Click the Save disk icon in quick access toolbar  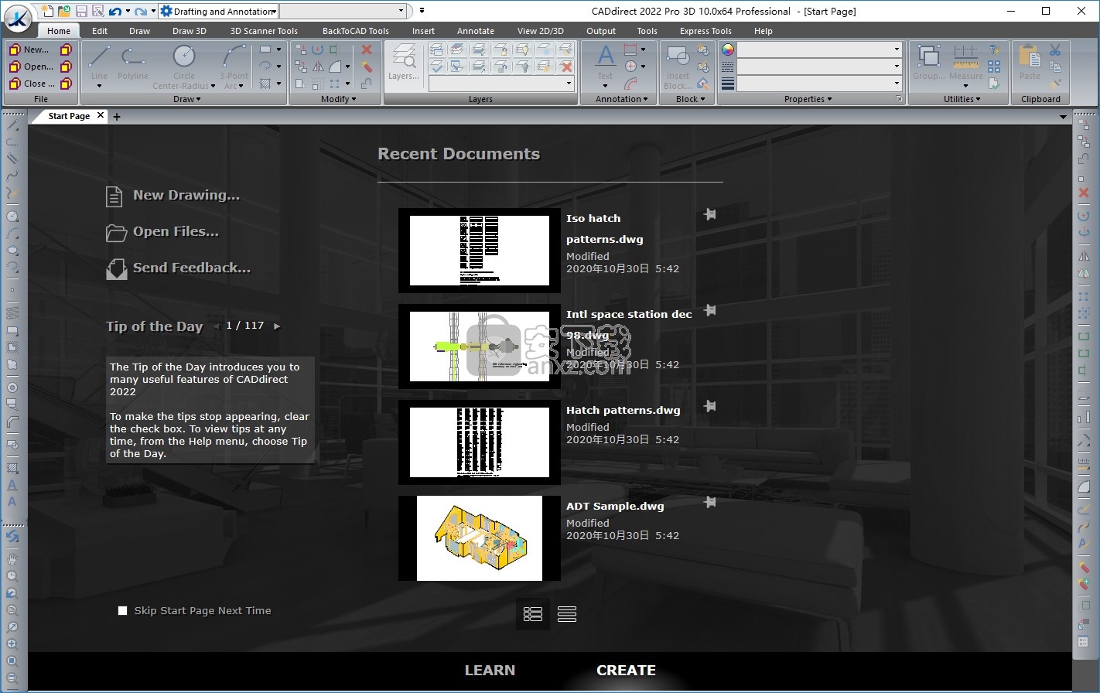click(81, 11)
